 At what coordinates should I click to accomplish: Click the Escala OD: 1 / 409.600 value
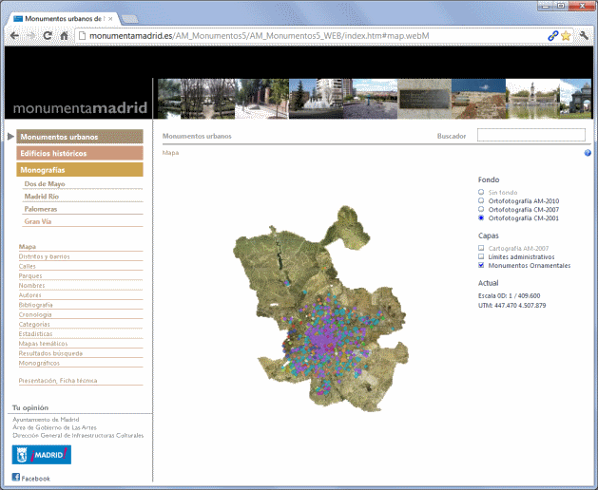pos(510,295)
